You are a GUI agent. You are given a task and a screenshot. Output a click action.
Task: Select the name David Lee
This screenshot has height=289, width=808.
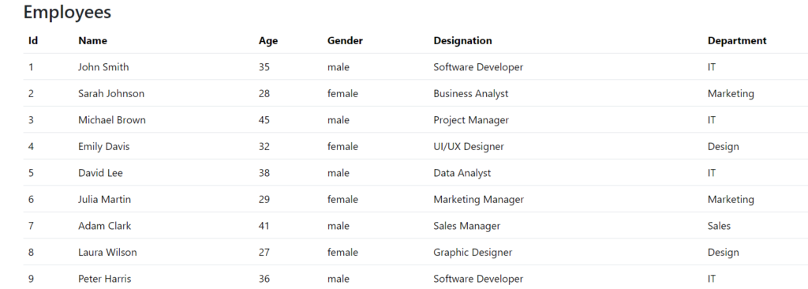100,173
